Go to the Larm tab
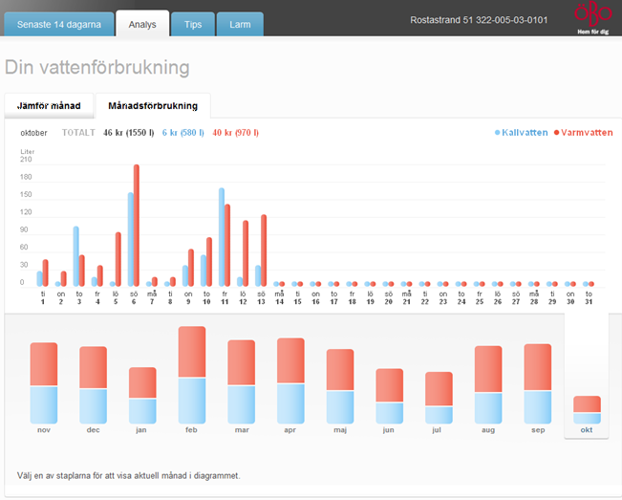The width and height of the screenshot is (622, 500). point(240,23)
